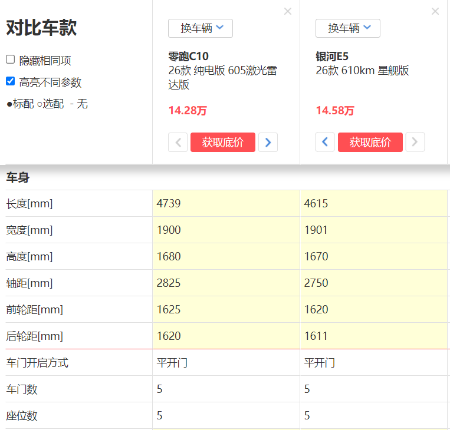Close the 零跑C10 comparison column

(x=287, y=11)
